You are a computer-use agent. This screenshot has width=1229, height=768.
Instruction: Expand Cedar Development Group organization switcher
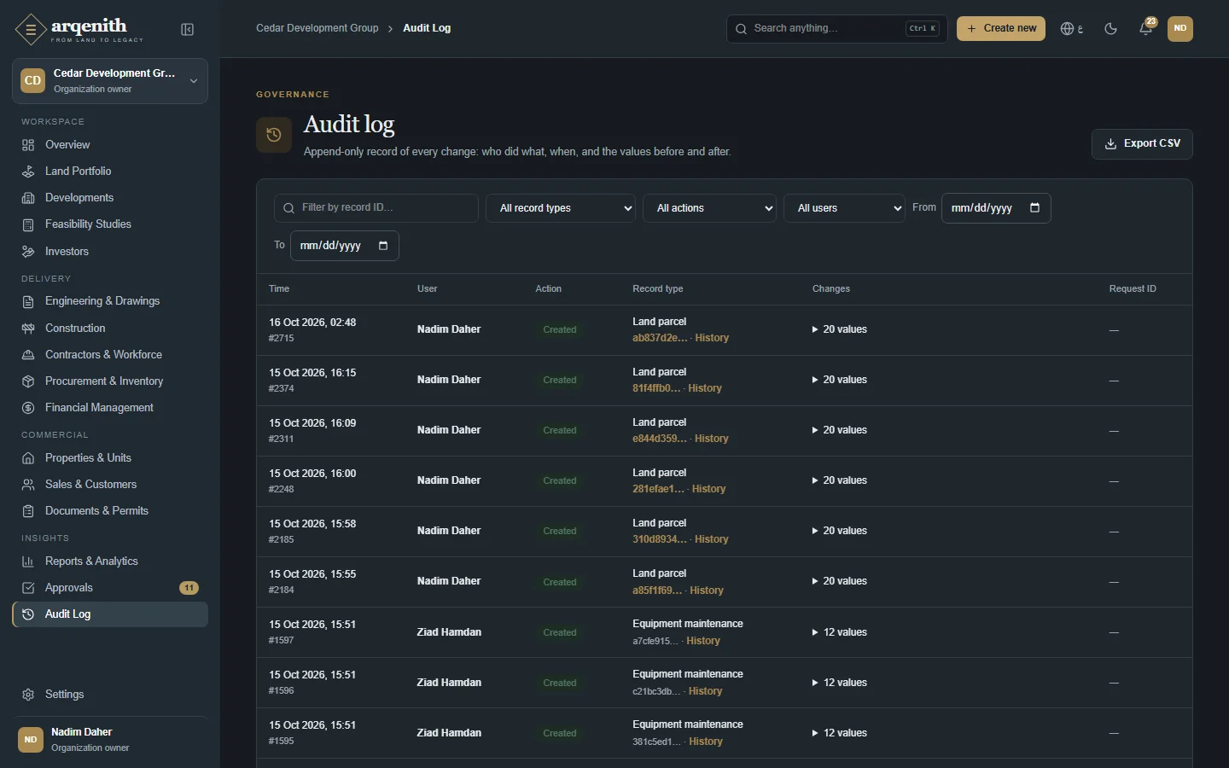[x=109, y=81]
